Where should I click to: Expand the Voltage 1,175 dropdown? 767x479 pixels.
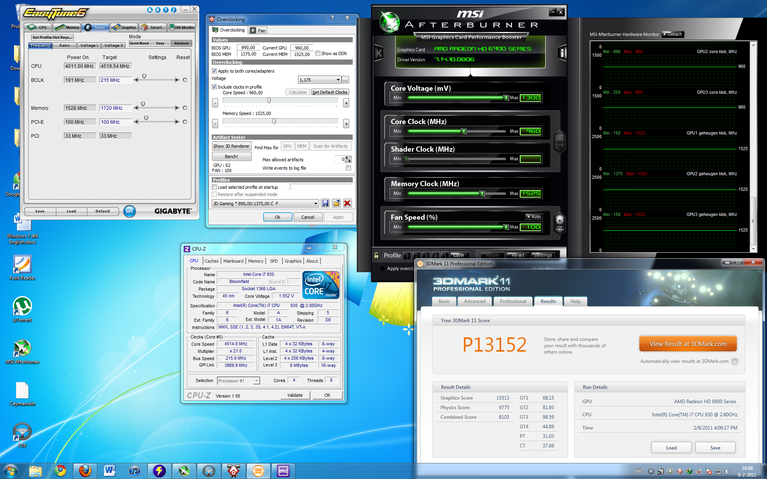click(x=338, y=80)
